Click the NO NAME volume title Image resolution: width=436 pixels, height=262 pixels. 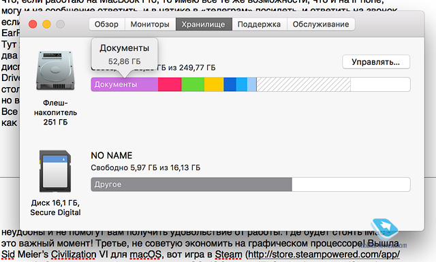click(x=112, y=155)
